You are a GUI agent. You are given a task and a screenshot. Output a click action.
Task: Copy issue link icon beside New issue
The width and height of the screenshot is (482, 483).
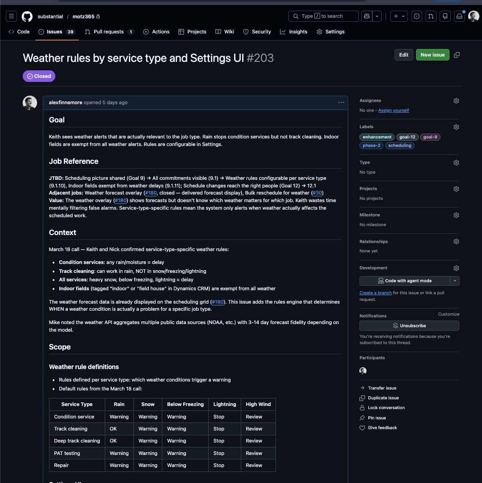[457, 55]
